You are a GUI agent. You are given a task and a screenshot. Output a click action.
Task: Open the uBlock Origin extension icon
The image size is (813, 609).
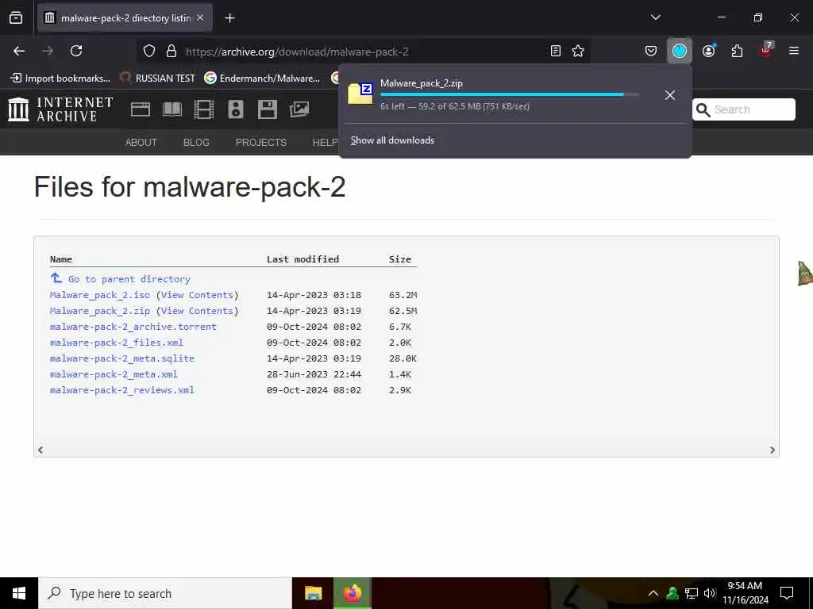coord(766,50)
